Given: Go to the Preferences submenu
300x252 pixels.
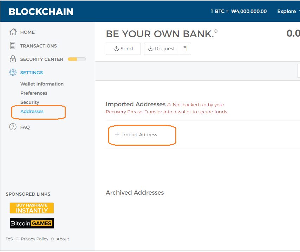Looking at the screenshot, I should (34, 93).
